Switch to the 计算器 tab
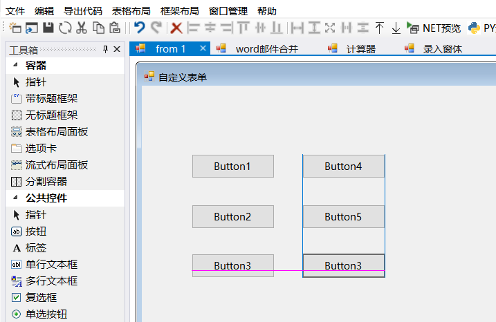The image size is (496, 322). [x=351, y=48]
